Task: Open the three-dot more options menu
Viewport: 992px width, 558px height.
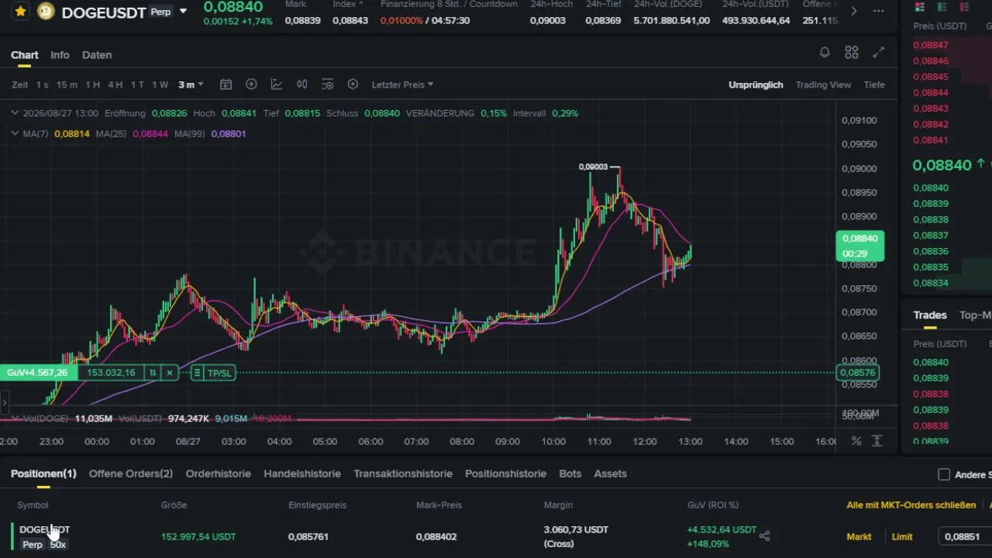Action: click(x=878, y=11)
